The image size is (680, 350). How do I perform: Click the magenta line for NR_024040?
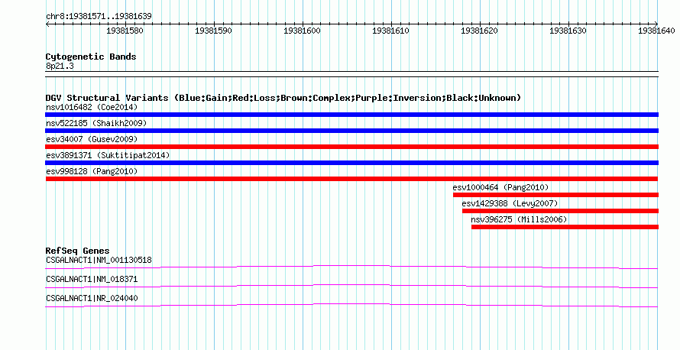click(351, 306)
